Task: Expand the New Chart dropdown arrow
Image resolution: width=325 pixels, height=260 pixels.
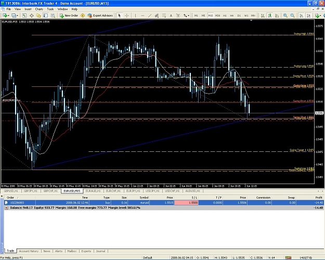Action: point(8,16)
